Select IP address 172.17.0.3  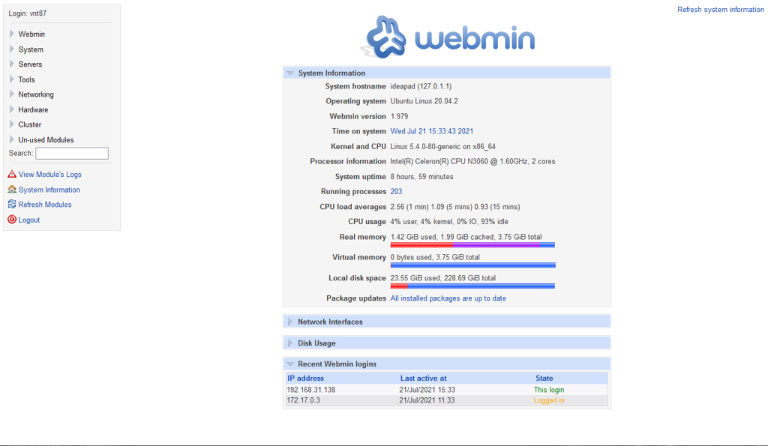coord(303,400)
